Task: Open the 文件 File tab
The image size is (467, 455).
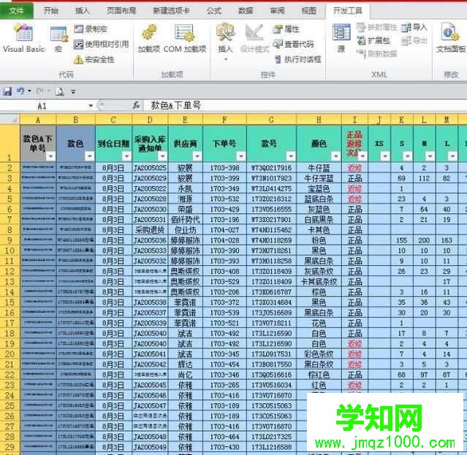Action: [x=16, y=11]
